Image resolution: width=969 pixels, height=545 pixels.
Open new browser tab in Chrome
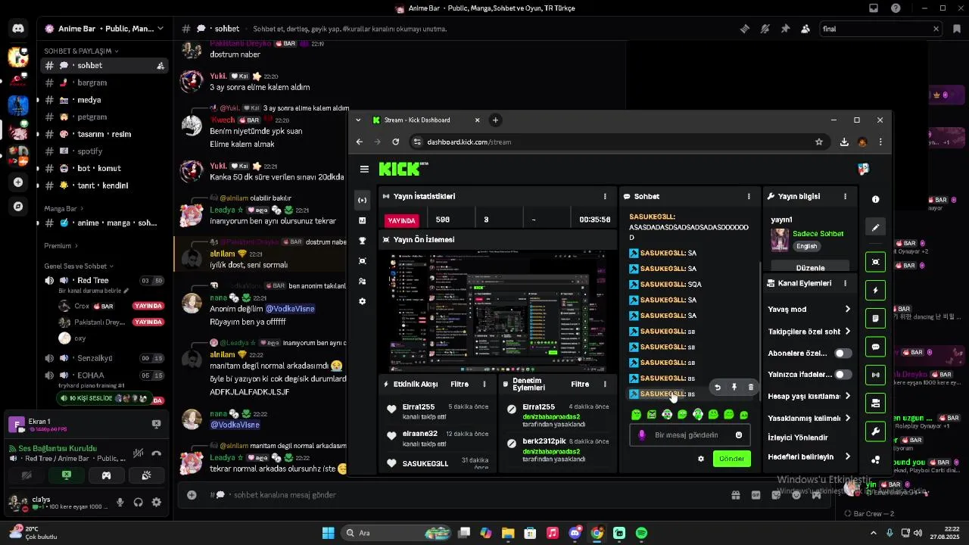(x=495, y=120)
